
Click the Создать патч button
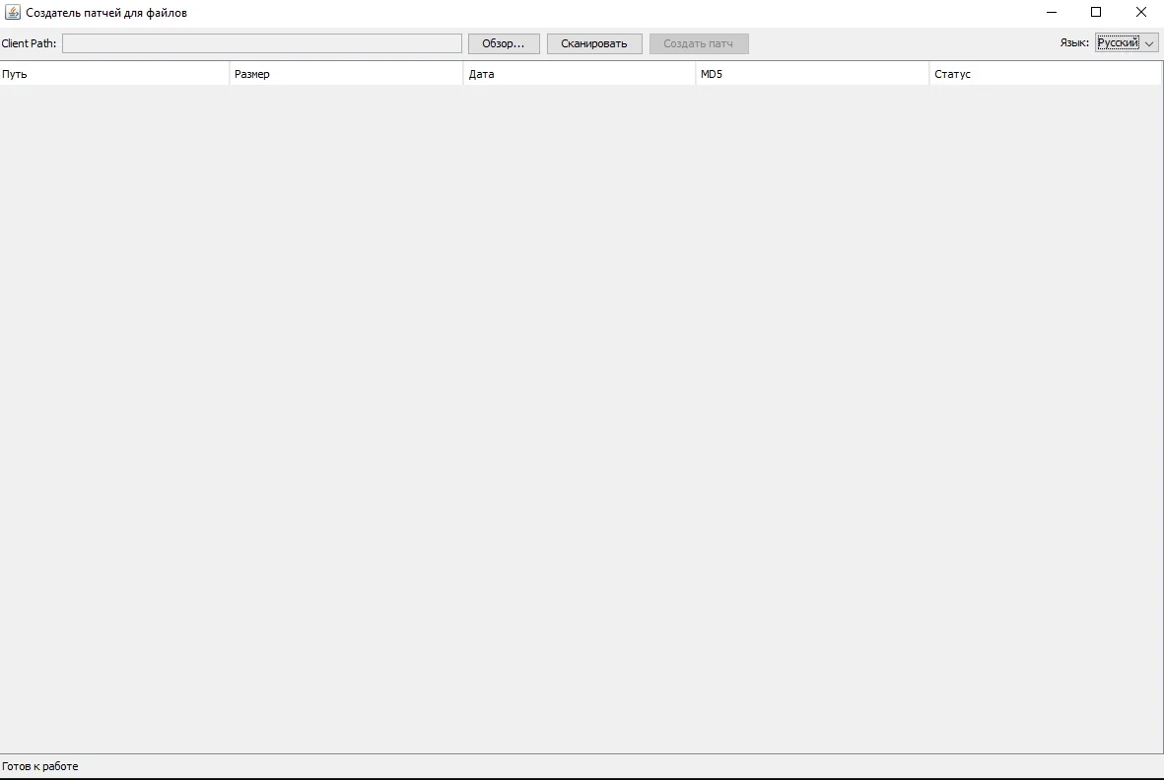coord(699,43)
